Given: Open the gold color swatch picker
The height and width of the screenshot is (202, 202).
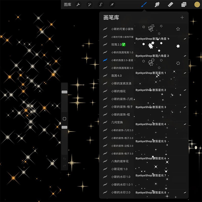Looking at the screenshot, I should click(x=197, y=5).
